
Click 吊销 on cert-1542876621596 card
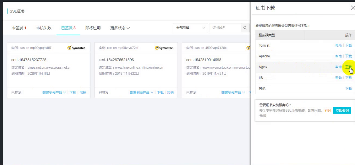tap(170, 93)
